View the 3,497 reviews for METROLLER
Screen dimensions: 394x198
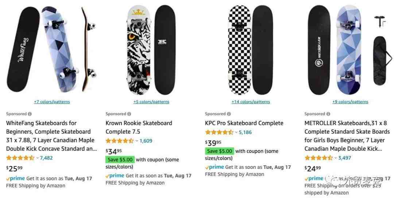pyautogui.click(x=344, y=158)
